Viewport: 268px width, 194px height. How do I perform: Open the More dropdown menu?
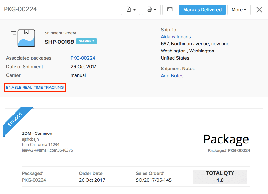[x=239, y=10]
